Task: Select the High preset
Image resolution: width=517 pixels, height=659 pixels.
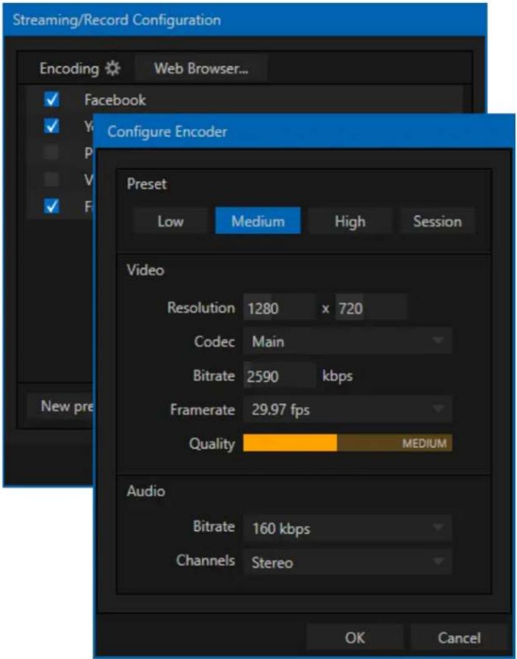Action: point(350,221)
